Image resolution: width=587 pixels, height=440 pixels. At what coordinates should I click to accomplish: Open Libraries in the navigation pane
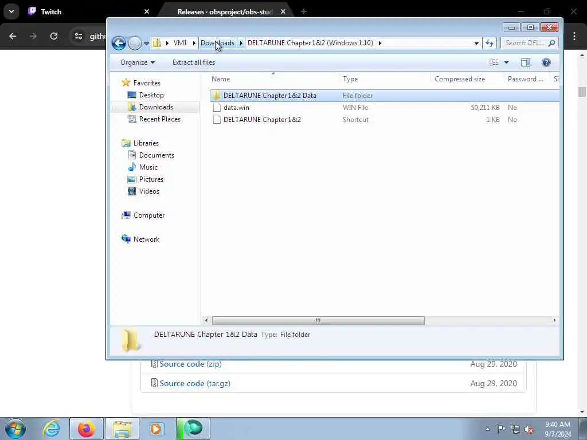pyautogui.click(x=146, y=143)
